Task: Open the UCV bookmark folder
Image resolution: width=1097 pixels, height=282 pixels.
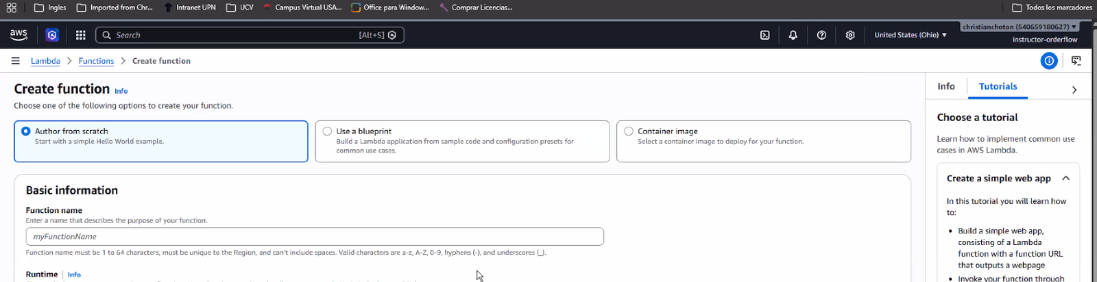Action: point(240,8)
